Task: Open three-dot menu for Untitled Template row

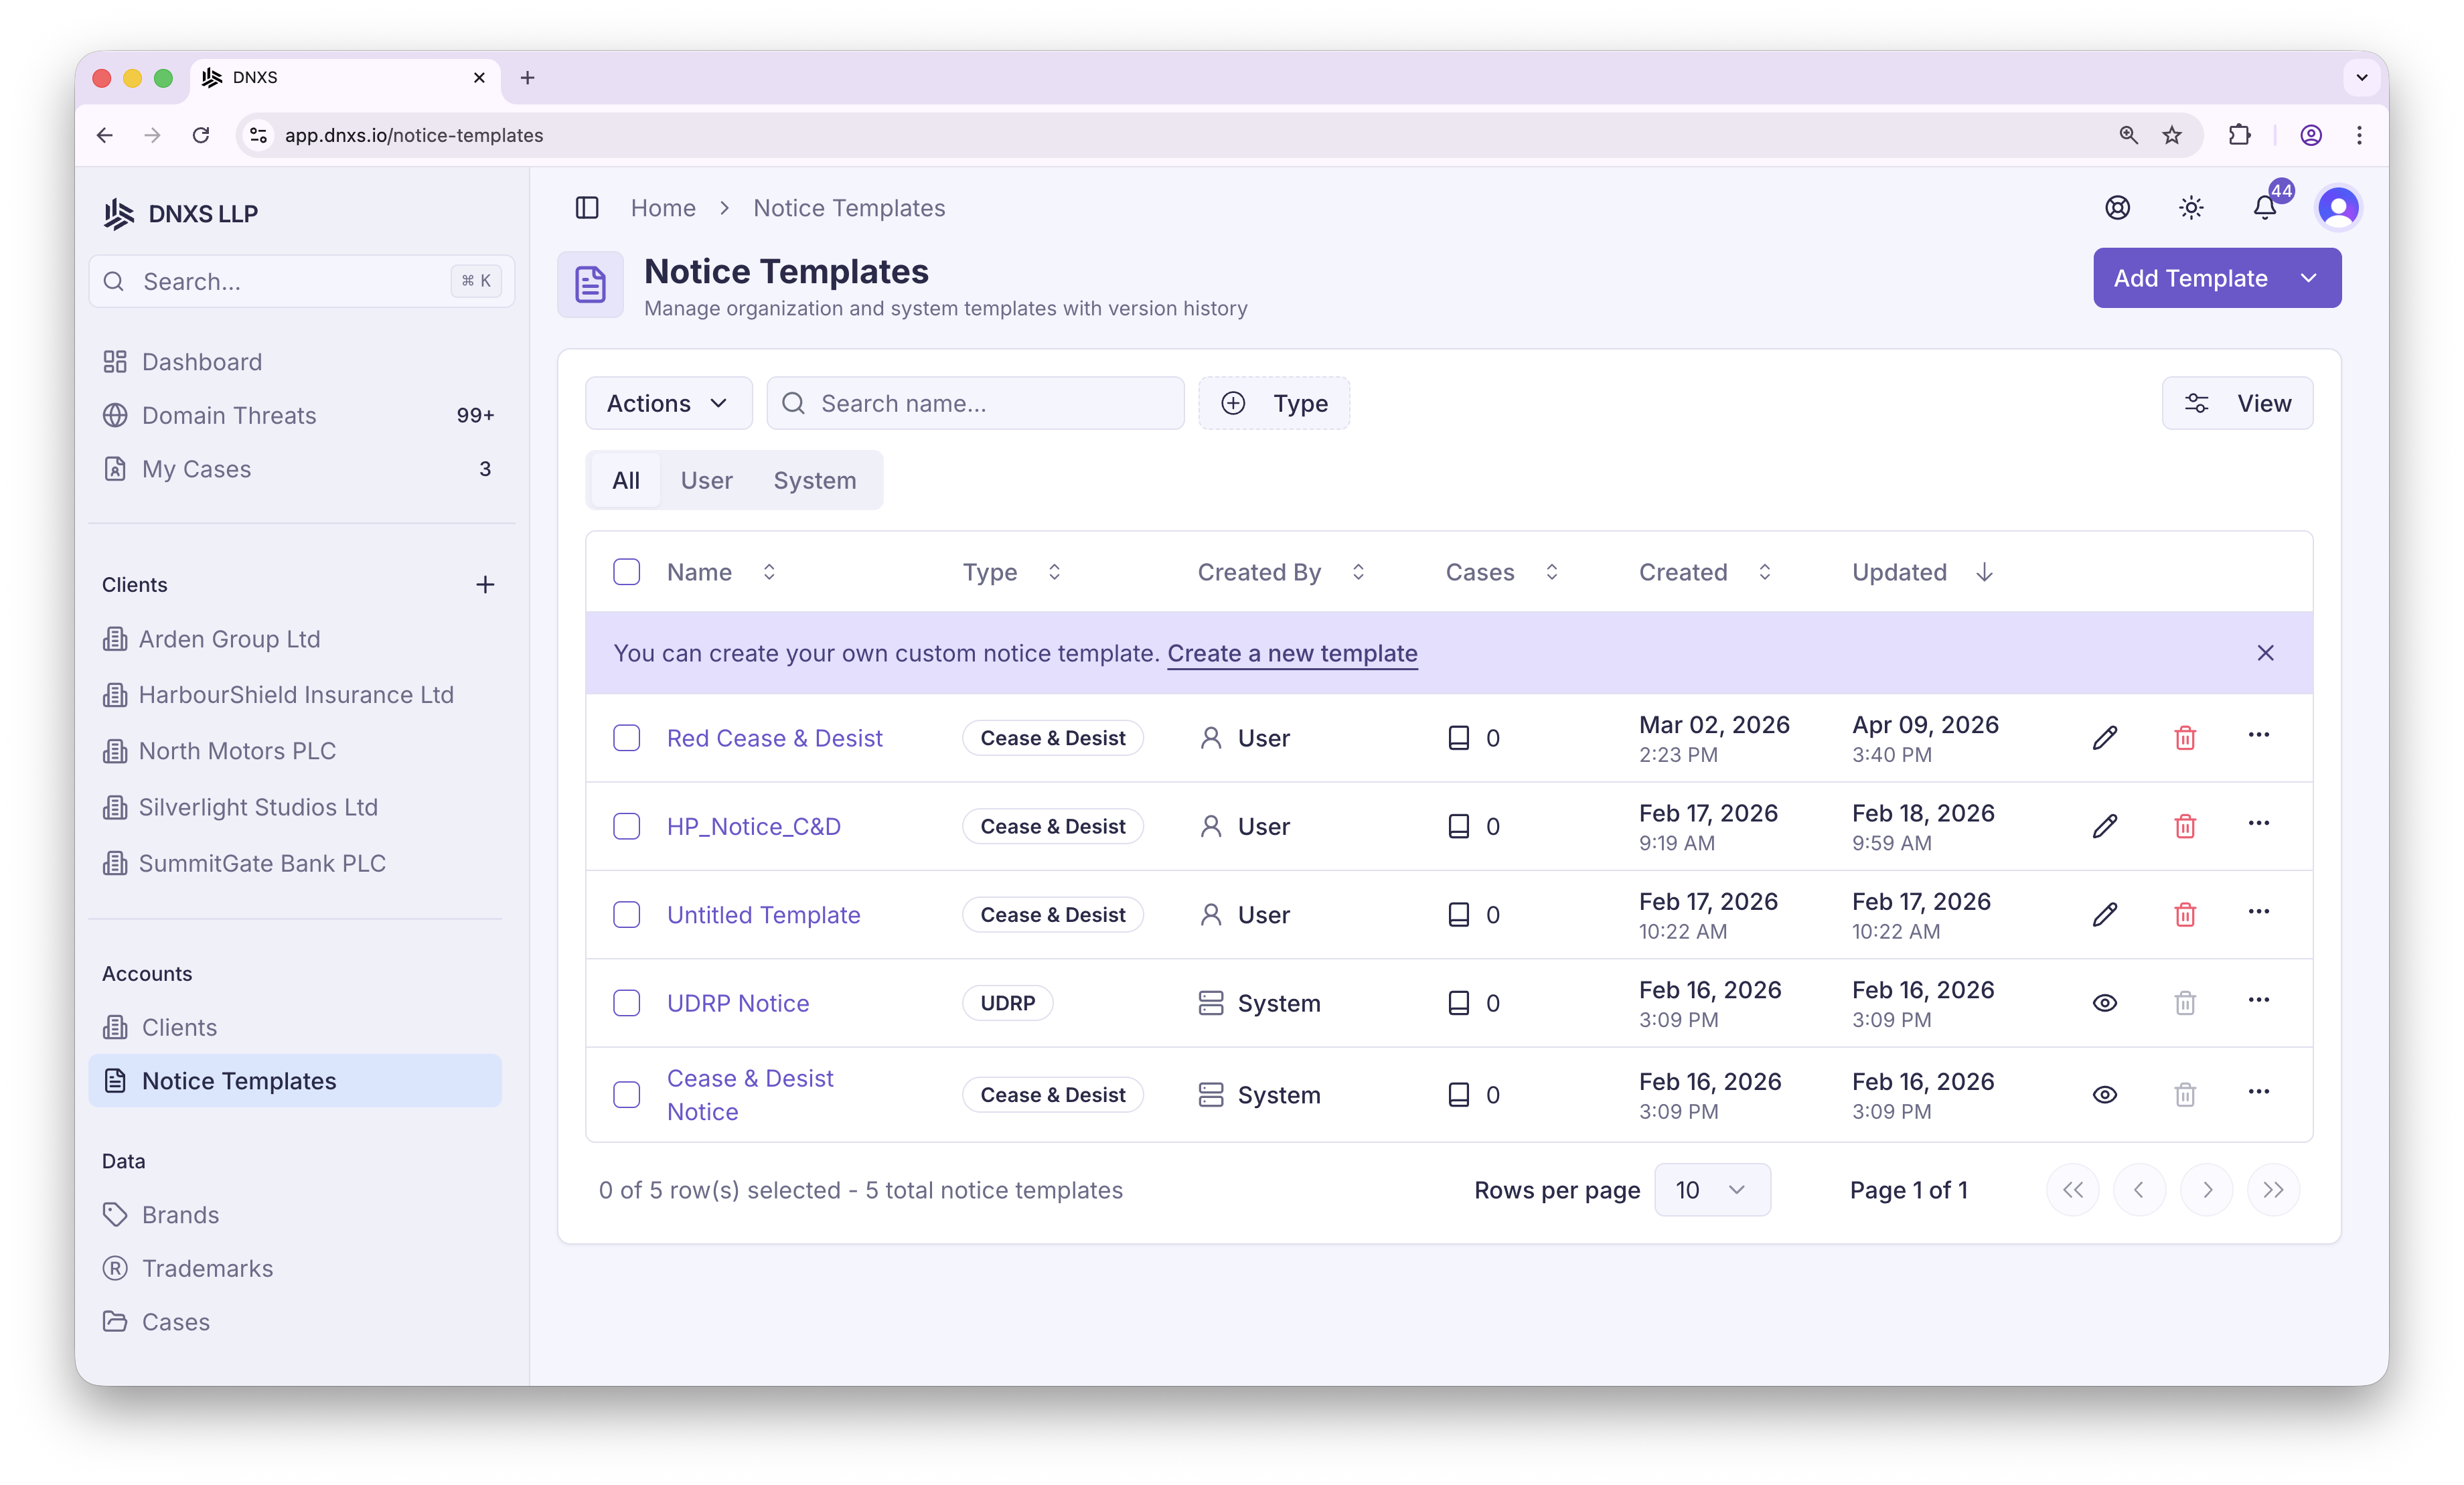Action: (2258, 912)
